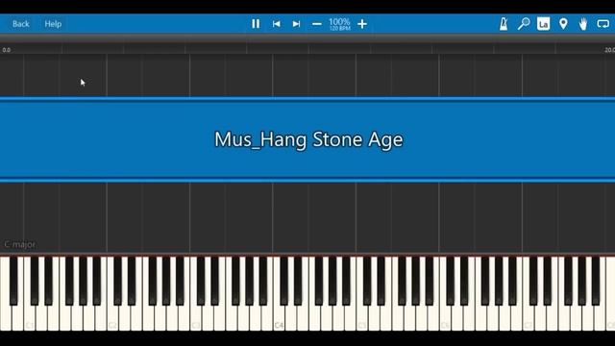The image size is (615, 346).
Task: Skip back to the previous section
Action: [276, 24]
